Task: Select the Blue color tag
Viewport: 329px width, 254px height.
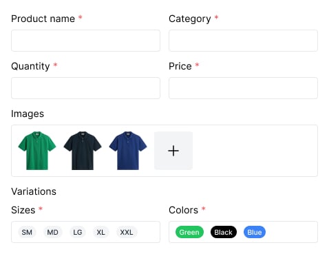Action: [x=255, y=232]
